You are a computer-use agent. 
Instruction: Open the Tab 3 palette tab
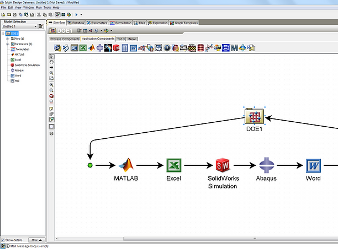pyautogui.click(x=121, y=39)
